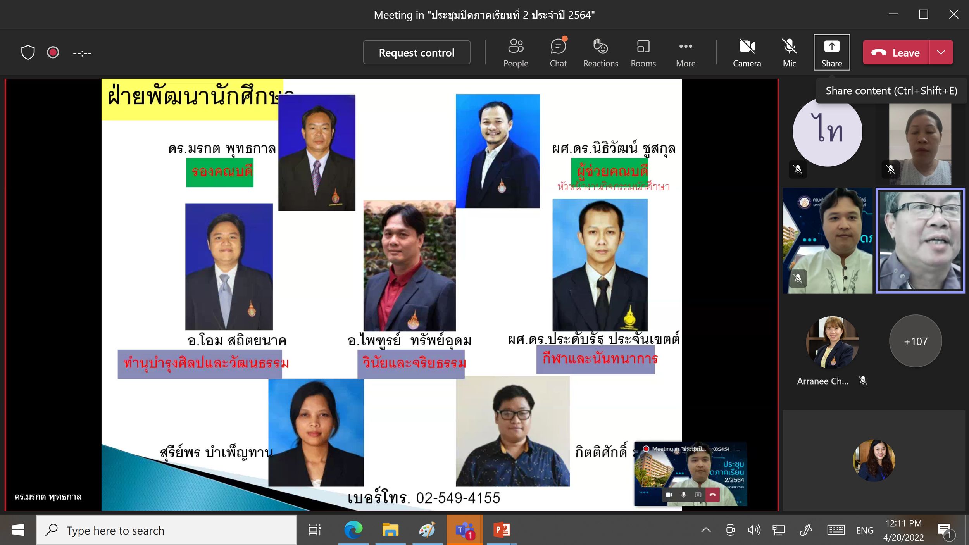Click the ENG language indicator
This screenshot has height=545, width=969.
coord(865,531)
